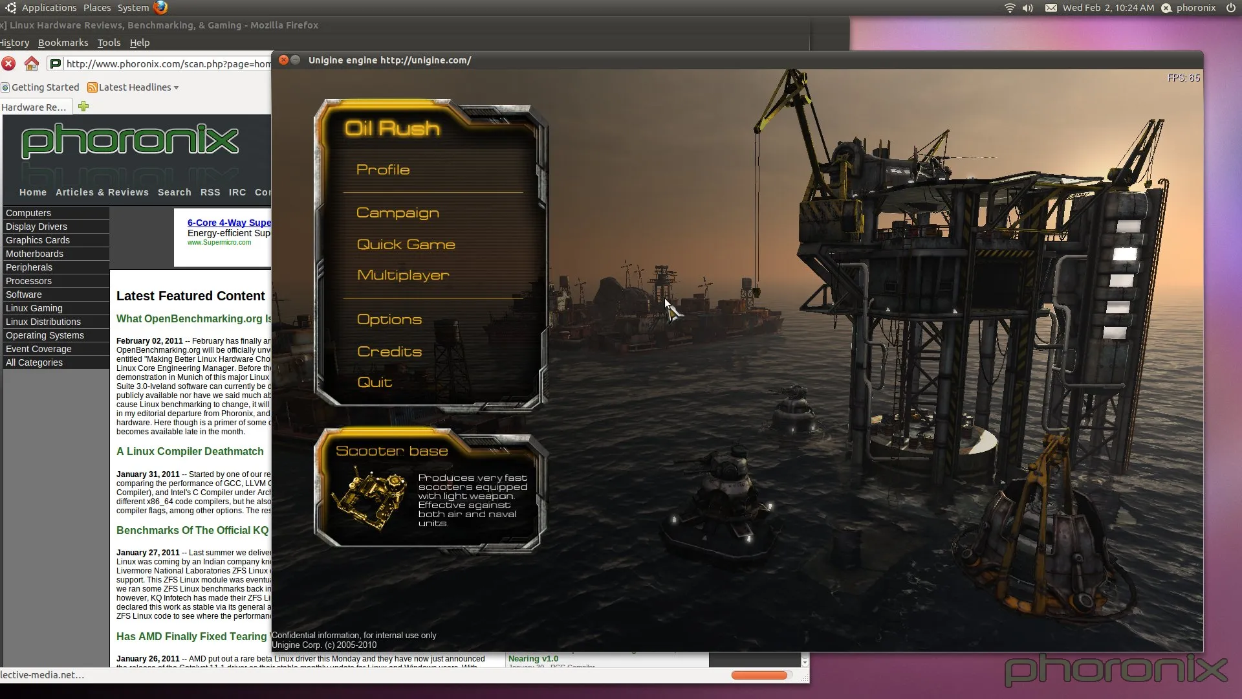The width and height of the screenshot is (1242, 699).
Task: Open Options in Oil Rush menu
Action: click(x=389, y=320)
